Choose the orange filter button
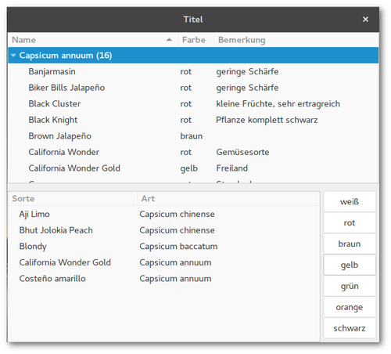This screenshot has height=354, width=391. (350, 307)
